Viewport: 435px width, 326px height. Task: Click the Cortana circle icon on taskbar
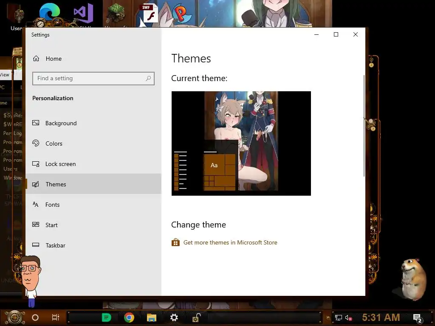[35, 318]
